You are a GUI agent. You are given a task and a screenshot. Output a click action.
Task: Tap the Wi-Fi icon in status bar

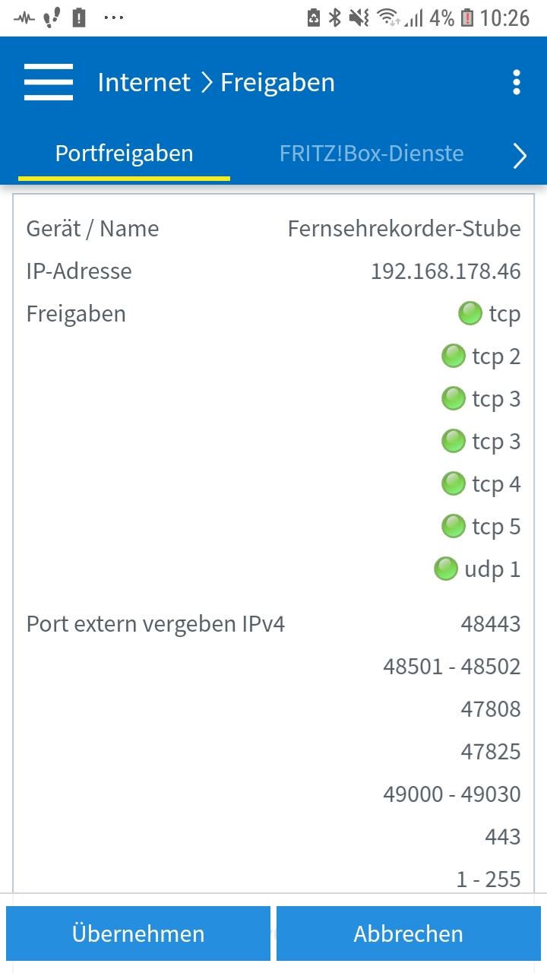389,17
